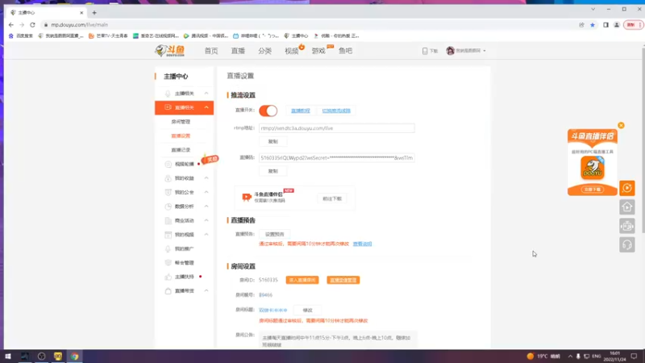Click the 直播教程 link
The height and width of the screenshot is (363, 645).
click(301, 111)
